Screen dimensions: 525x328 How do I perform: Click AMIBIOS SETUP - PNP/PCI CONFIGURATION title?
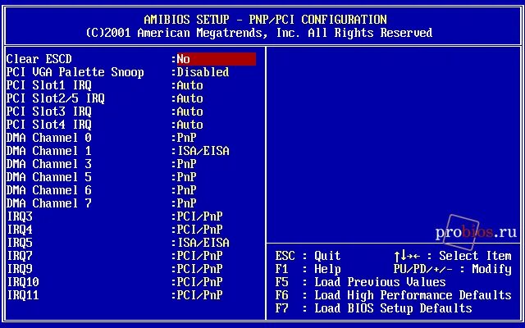pyautogui.click(x=265, y=20)
